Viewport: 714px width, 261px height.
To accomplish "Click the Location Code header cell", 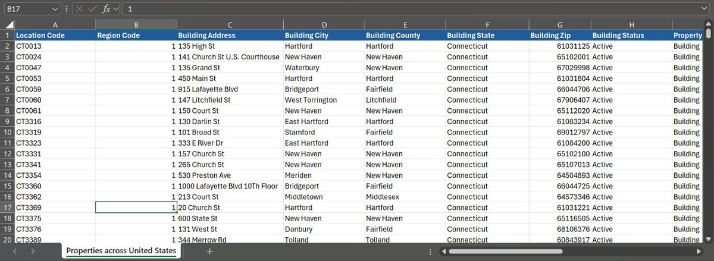I will [55, 35].
